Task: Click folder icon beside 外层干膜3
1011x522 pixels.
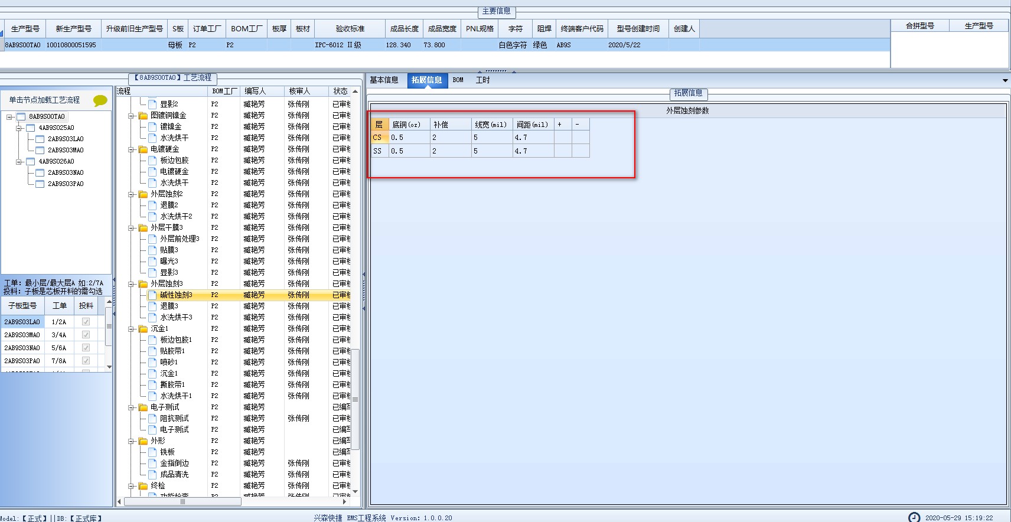Action: point(143,228)
